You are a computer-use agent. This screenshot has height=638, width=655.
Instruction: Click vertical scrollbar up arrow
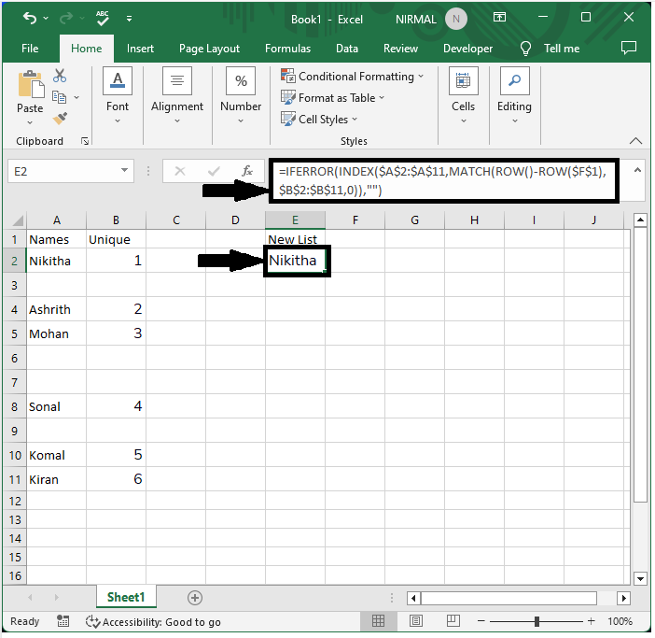coord(640,220)
